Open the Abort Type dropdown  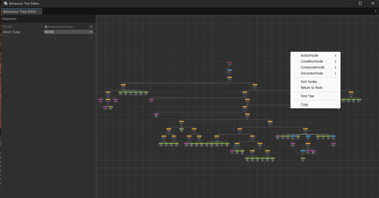click(x=68, y=32)
